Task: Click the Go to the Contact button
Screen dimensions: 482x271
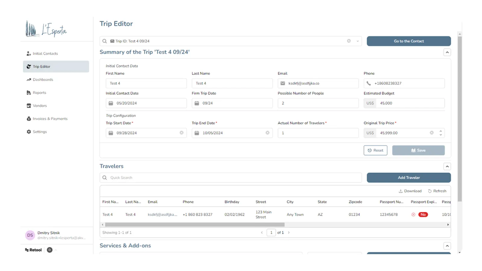Action: click(x=409, y=41)
